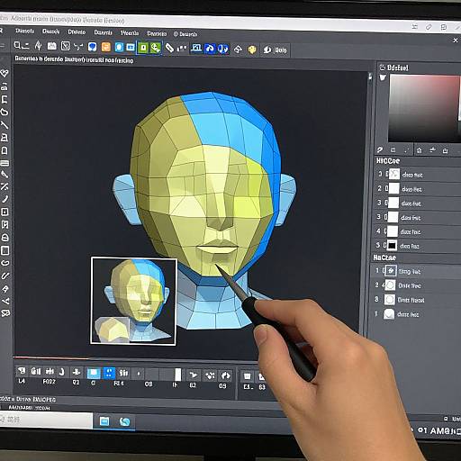This screenshot has width=461, height=461.
Task: Select the orange square icon in top toolbar
Action: point(106,47)
